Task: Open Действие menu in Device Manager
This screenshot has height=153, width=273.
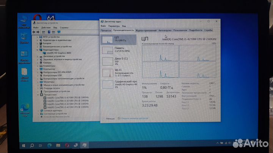Action: point(46,28)
